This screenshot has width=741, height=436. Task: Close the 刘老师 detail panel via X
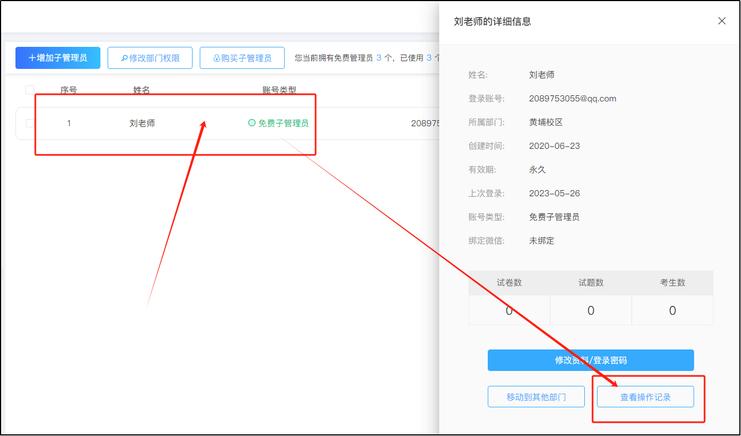pyautogui.click(x=722, y=20)
